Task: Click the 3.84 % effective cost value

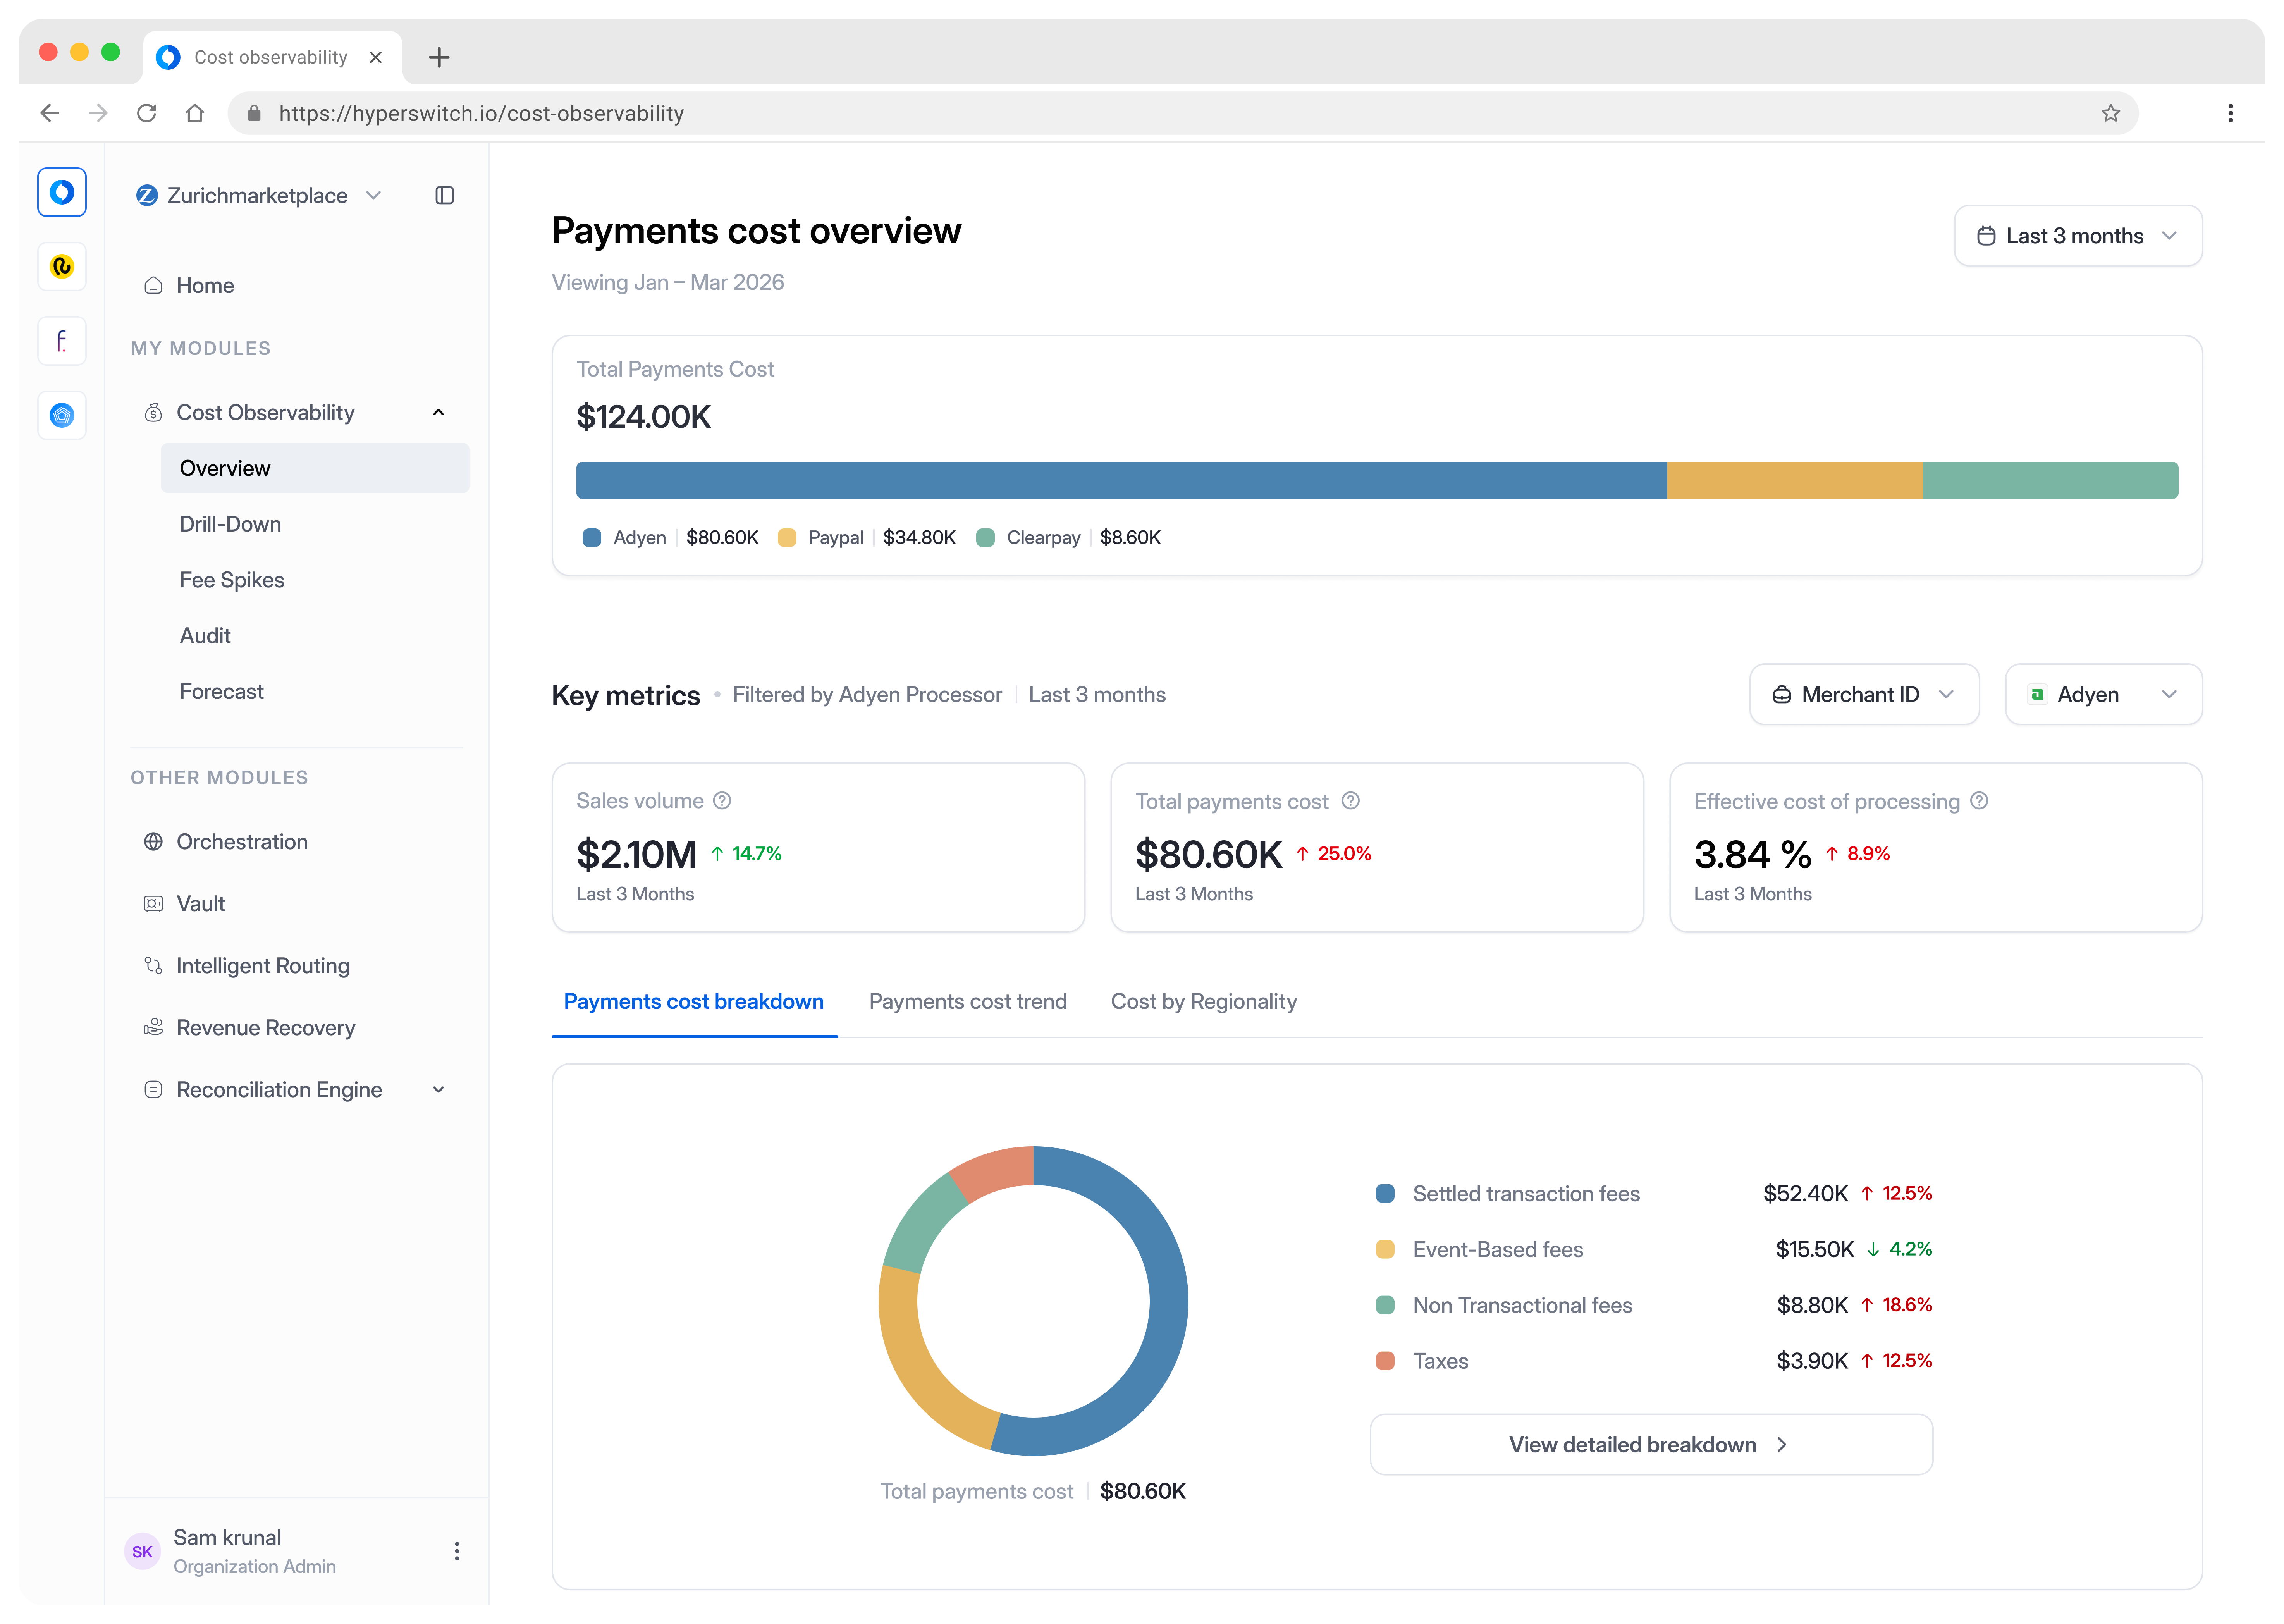Action: tap(1752, 855)
